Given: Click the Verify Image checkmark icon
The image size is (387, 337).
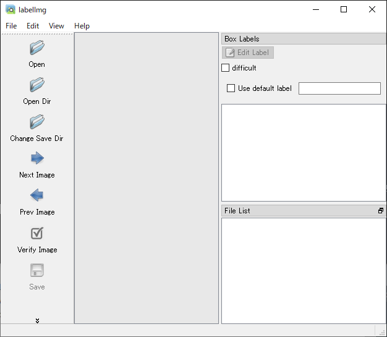Looking at the screenshot, I should (37, 233).
